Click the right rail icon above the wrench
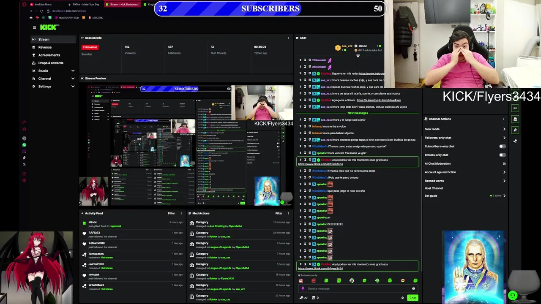 point(515,119)
